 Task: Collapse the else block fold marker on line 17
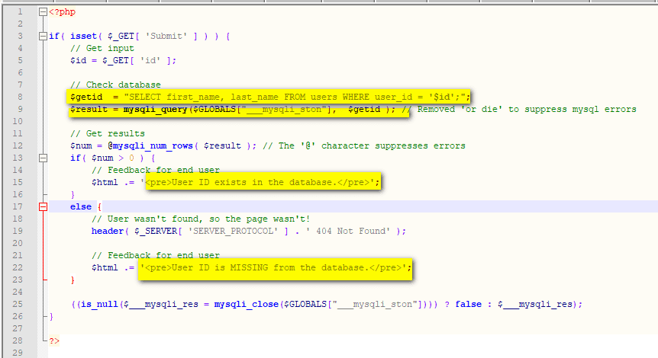coord(42,206)
